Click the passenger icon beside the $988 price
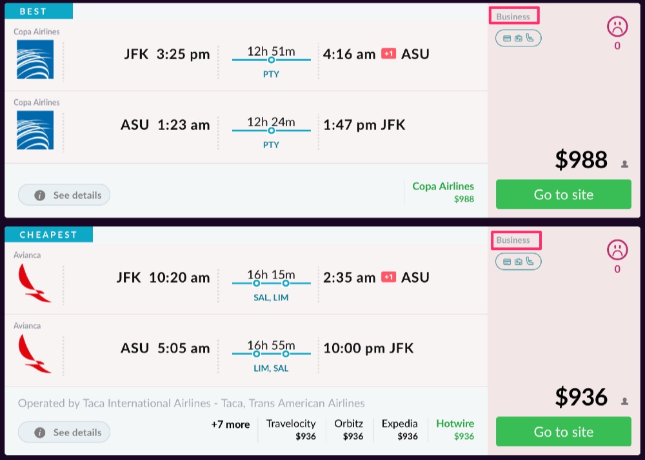Image resolution: width=645 pixels, height=460 pixels. pyautogui.click(x=624, y=164)
